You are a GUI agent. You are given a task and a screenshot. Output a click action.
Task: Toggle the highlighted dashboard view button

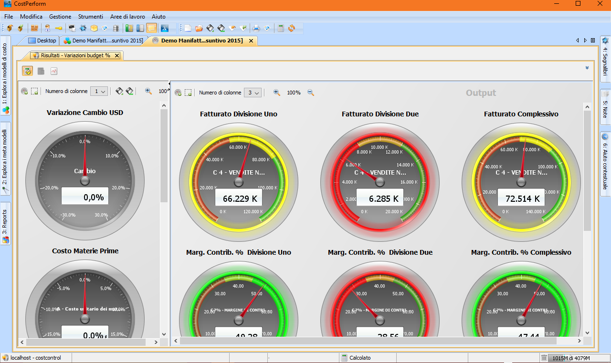(28, 71)
